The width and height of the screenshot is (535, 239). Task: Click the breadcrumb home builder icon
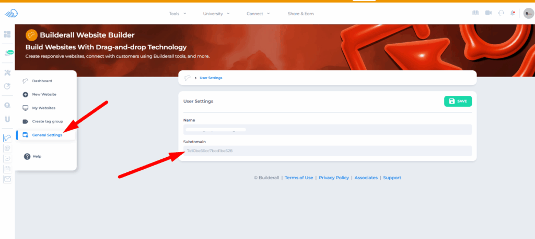188,78
